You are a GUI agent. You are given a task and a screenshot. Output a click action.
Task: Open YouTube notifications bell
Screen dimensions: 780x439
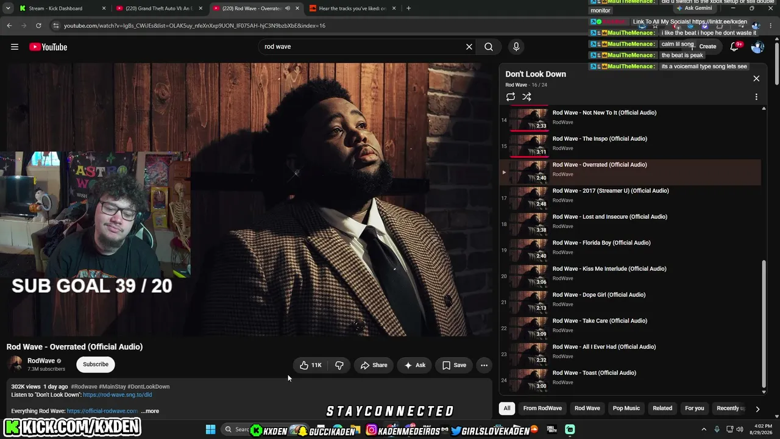tap(735, 47)
